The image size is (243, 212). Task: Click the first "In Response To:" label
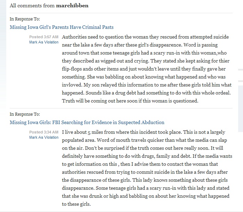coord(25,19)
